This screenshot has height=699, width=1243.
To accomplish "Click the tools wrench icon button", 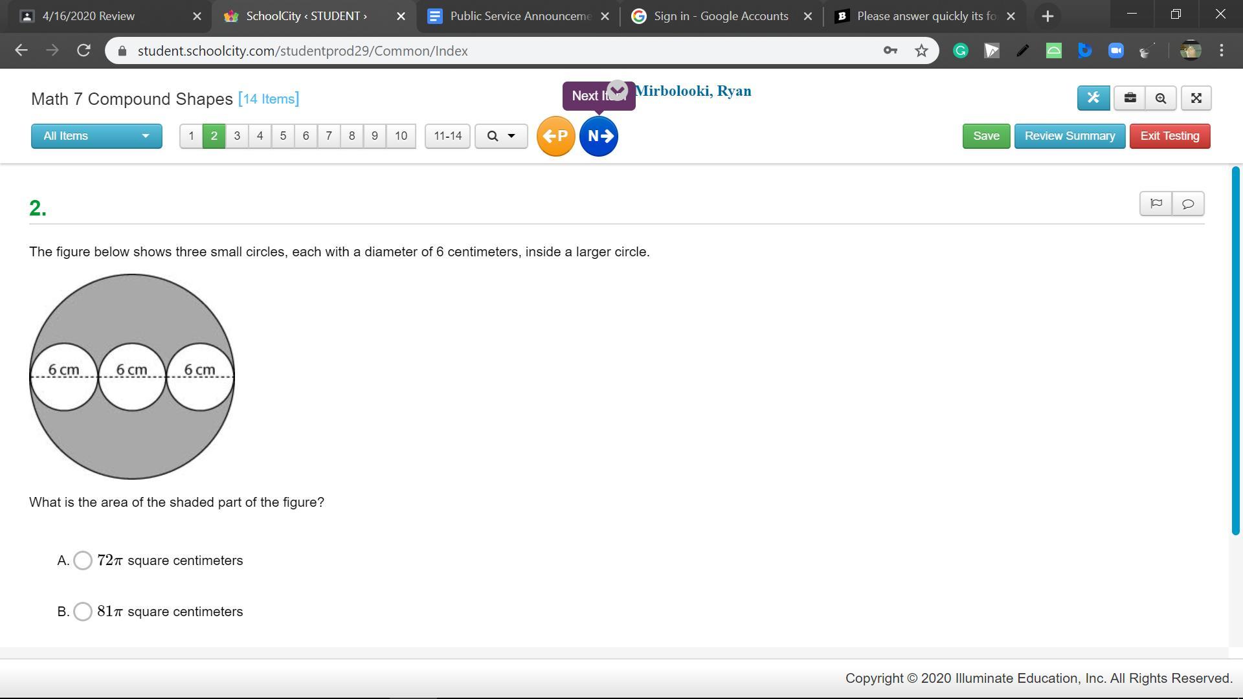I will pyautogui.click(x=1093, y=98).
